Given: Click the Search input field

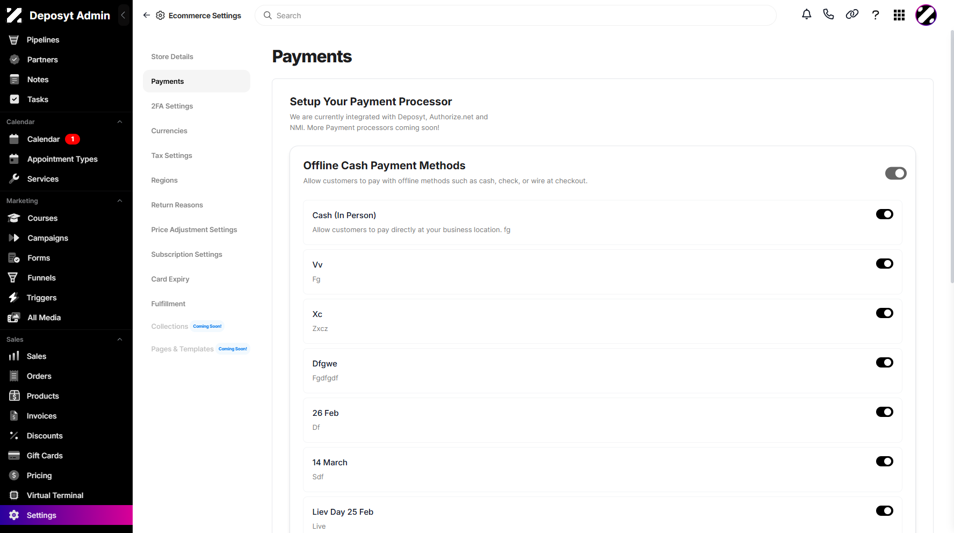Looking at the screenshot, I should click(516, 16).
